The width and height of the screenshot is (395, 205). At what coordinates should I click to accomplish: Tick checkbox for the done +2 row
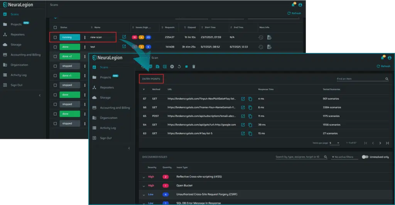click(55, 56)
